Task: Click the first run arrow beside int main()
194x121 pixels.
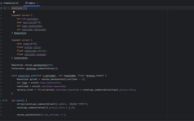Action: click(4, 101)
